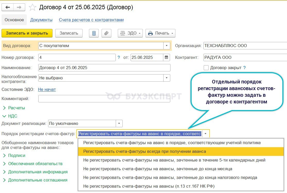
Task: Collapse Порядок регистрации счетов-фактур dropdown arrow
Action: (x=205, y=134)
